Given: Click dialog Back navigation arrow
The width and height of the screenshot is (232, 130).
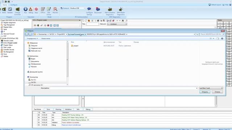Looking at the screenshot, I should tap(26, 34).
